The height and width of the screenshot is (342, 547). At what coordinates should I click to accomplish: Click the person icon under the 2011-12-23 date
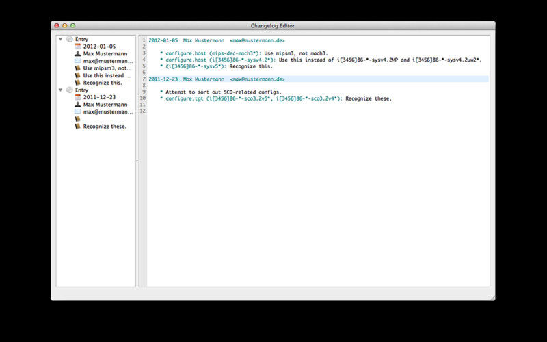(78, 105)
